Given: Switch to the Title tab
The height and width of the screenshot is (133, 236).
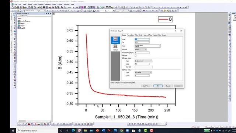Looking at the screenshot, I should click(136, 35).
